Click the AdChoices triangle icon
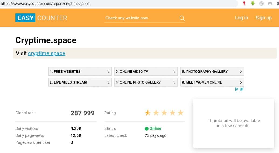This screenshot has height=153, width=279. pos(237,89)
